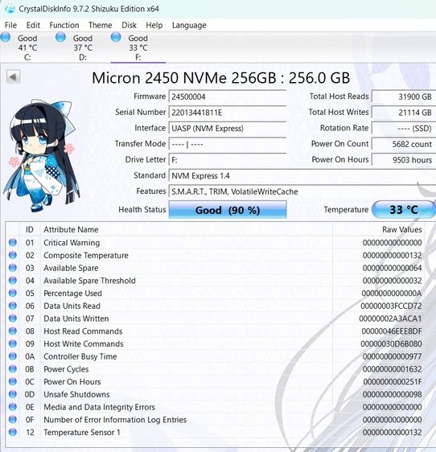Viewport: 436px width, 452px height.
Task: Click the 33 °C temperature button
Action: tap(404, 210)
